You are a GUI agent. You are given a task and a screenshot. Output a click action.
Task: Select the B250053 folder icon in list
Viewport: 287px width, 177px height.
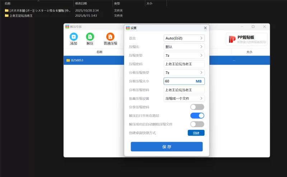coord(68,60)
